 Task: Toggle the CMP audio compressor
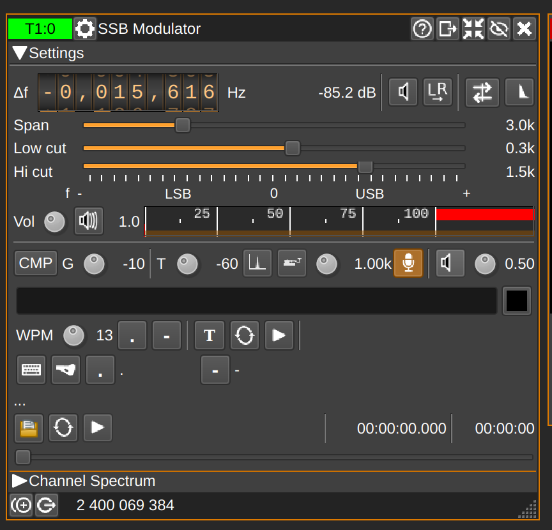point(36,263)
